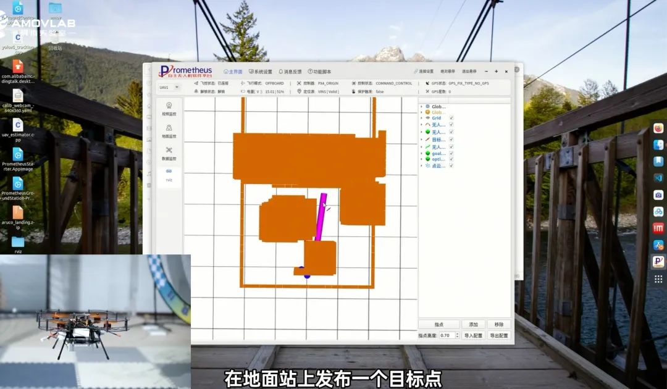Open aruco_landing.zip desktop file

(x=18, y=216)
